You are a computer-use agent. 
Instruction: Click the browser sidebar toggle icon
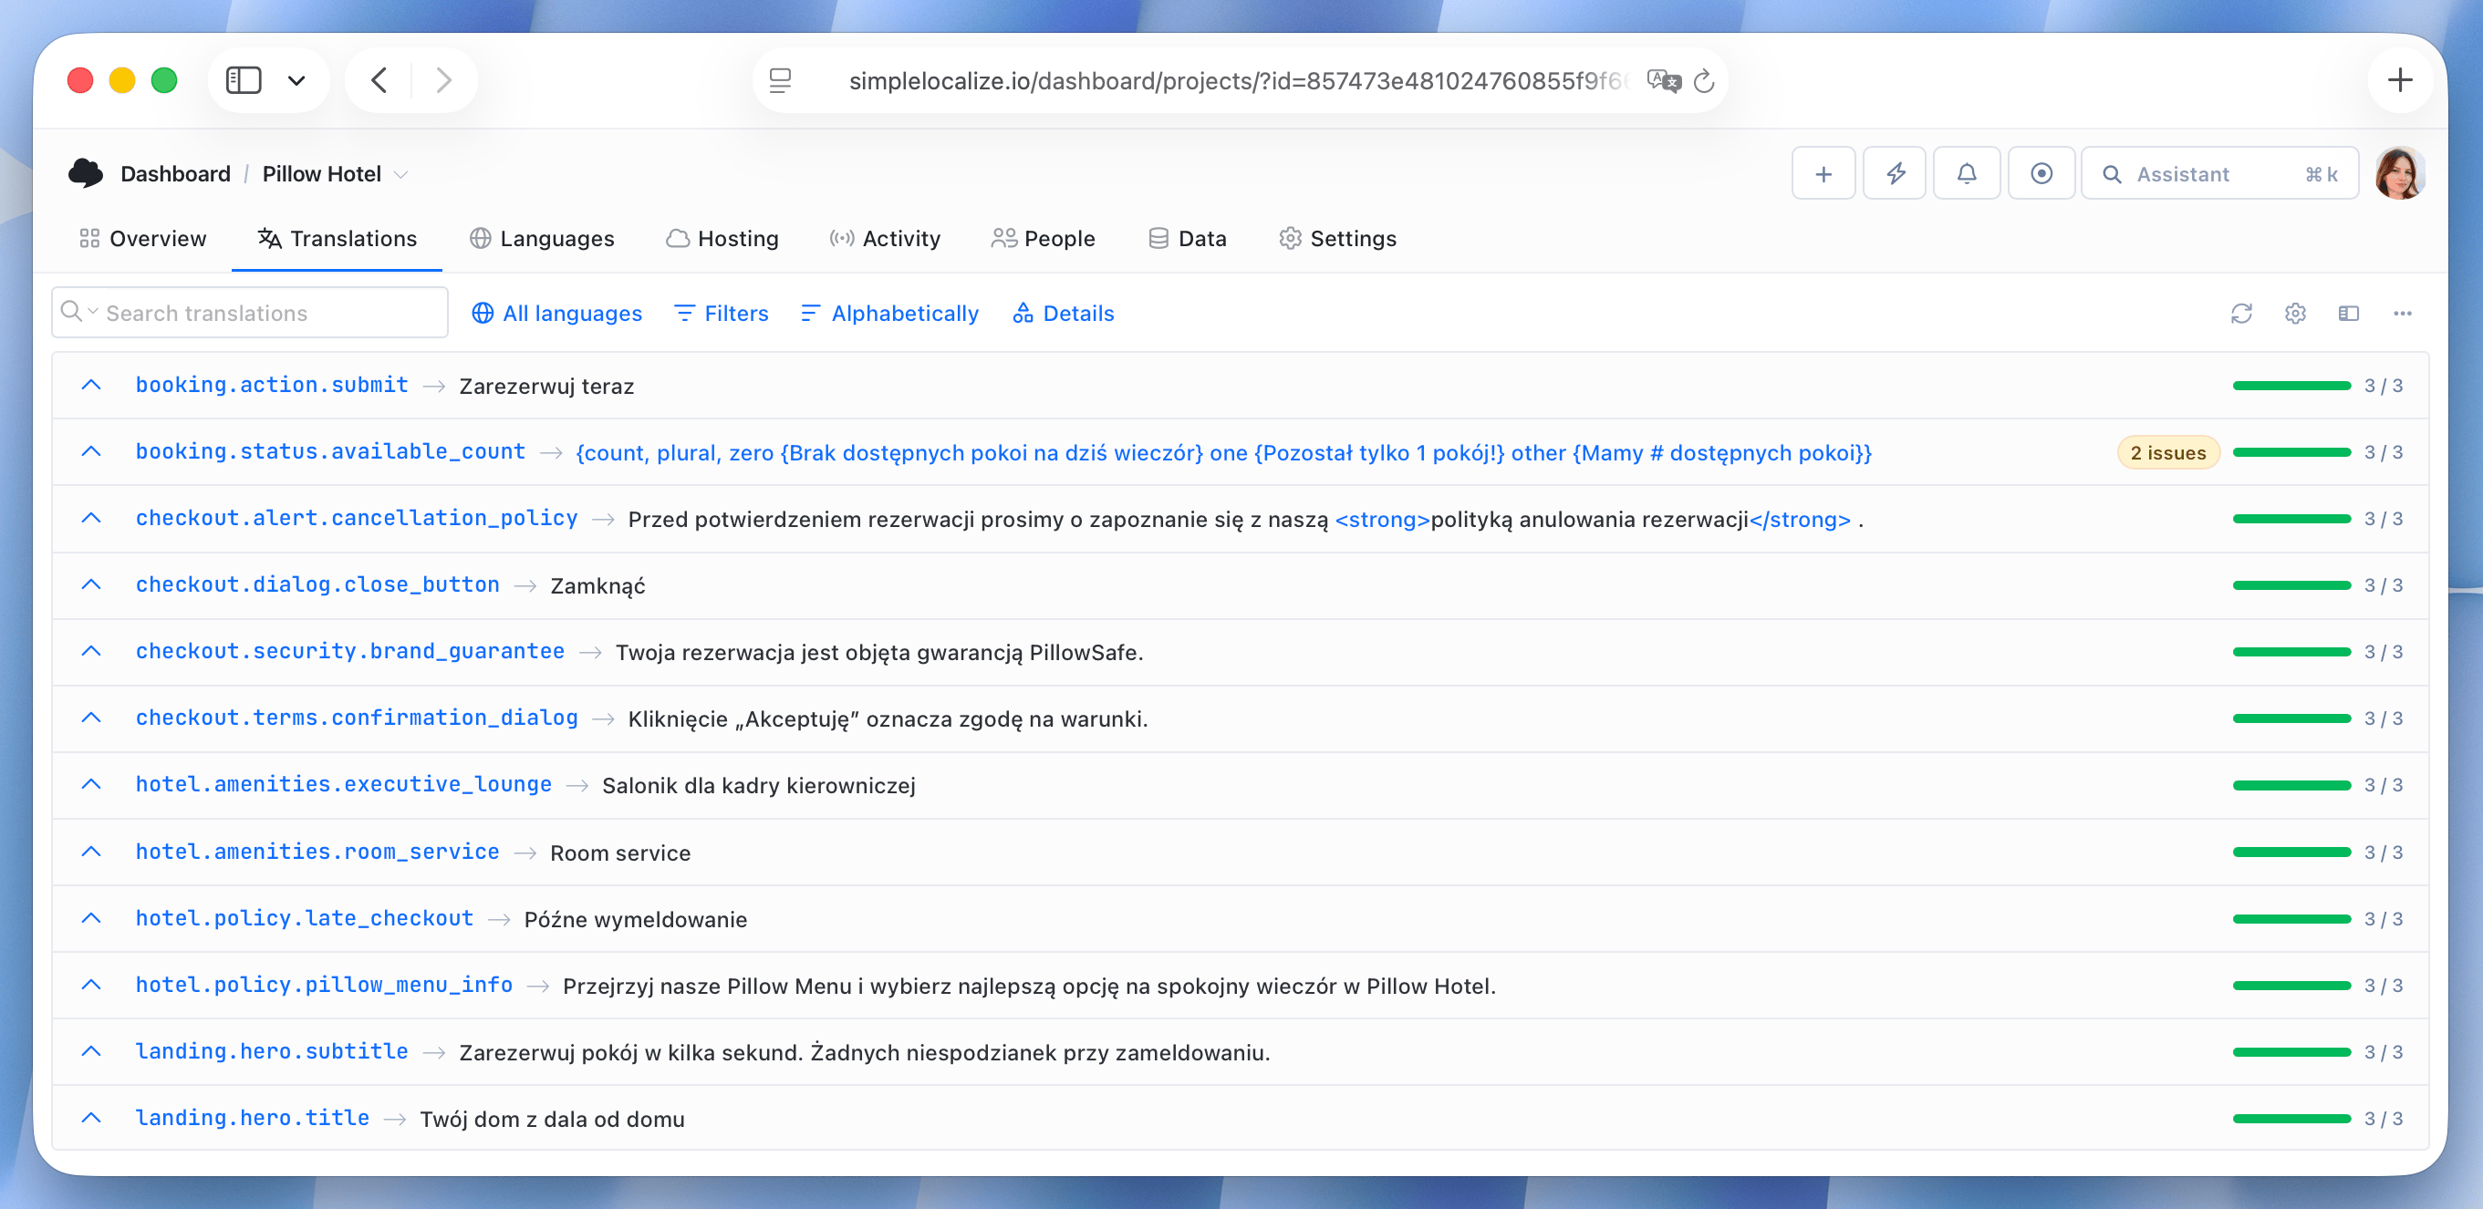(244, 80)
